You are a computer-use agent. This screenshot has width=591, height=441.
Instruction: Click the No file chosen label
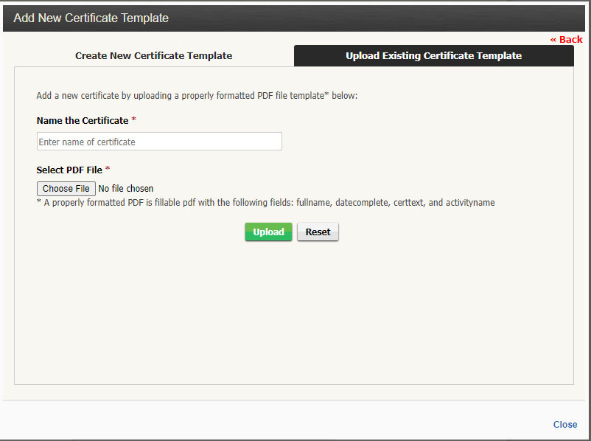tap(126, 188)
